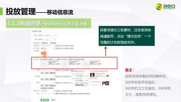Open the 推广组选择 dropdown
The height and width of the screenshot is (102, 181).
point(50,39)
